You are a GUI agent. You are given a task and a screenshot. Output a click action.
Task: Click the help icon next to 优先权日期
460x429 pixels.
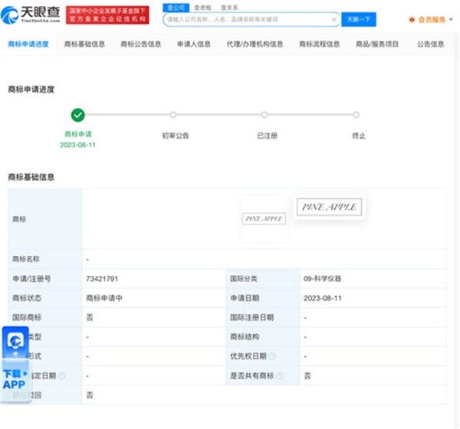[x=272, y=356]
